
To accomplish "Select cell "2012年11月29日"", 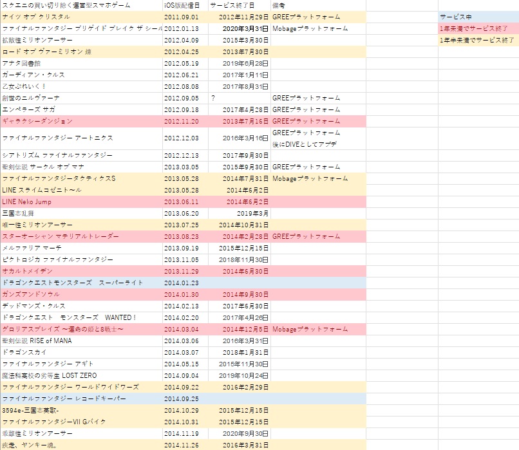I will point(240,17).
